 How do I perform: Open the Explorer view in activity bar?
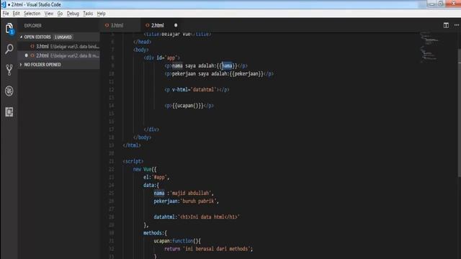point(9,29)
